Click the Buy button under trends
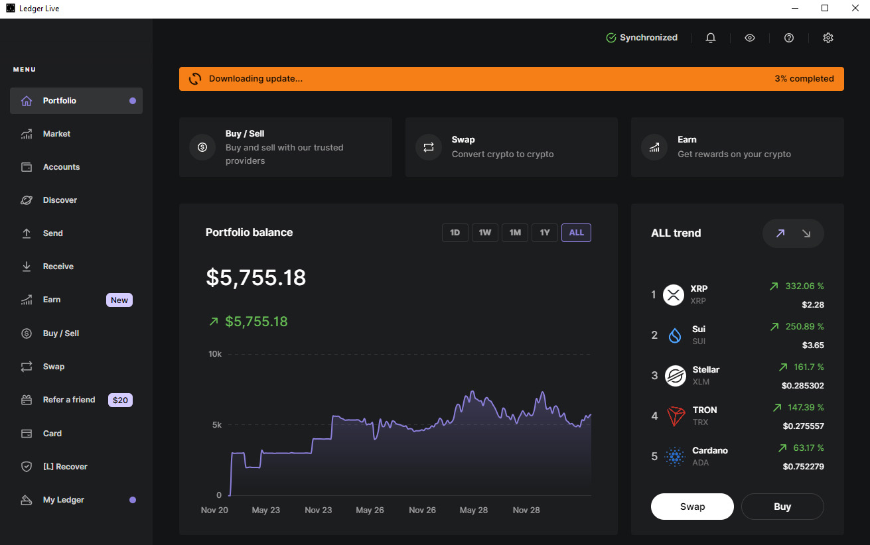This screenshot has height=545, width=870. 782,507
